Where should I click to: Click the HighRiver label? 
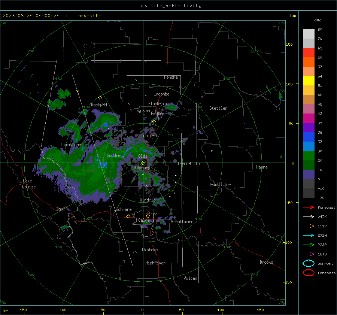(x=155, y=263)
